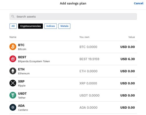146x115 pixels.
Task: Click the Ethereum diamond icon
Action: coord(13,71)
